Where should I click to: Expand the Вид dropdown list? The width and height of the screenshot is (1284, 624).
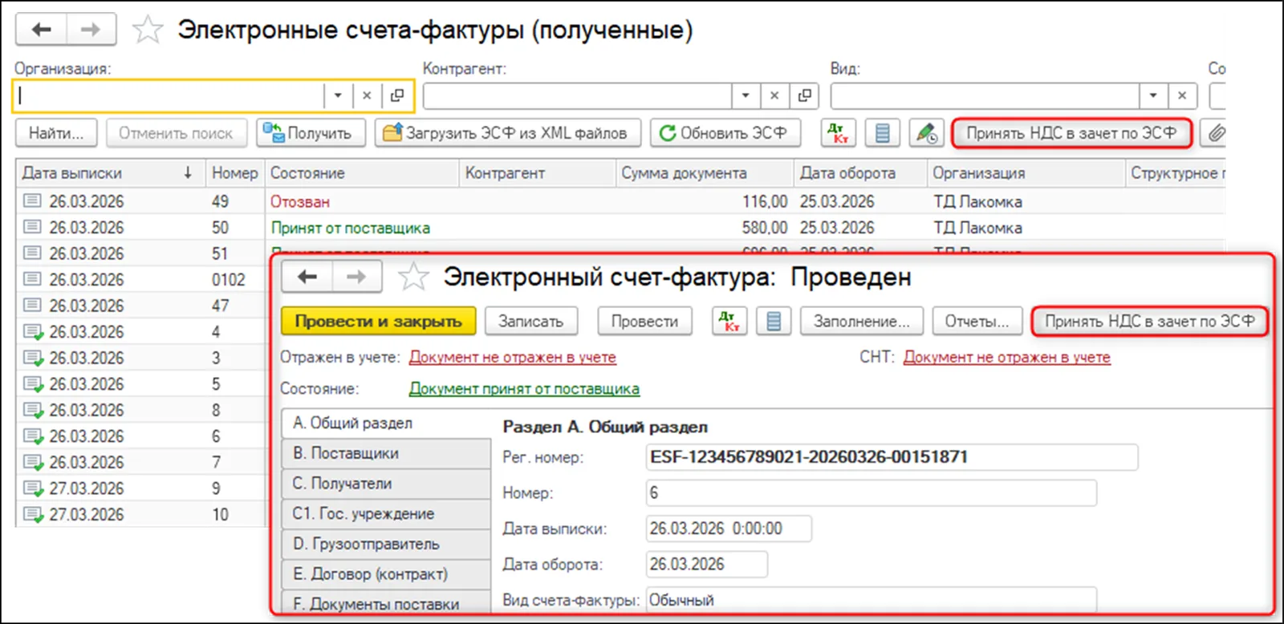[1153, 95]
